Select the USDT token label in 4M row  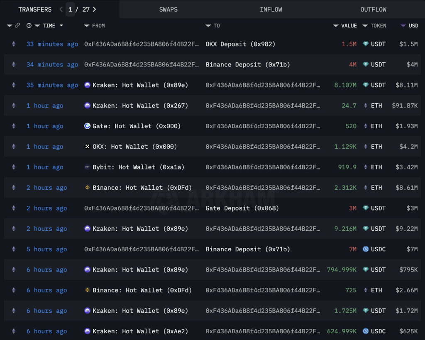click(378, 64)
